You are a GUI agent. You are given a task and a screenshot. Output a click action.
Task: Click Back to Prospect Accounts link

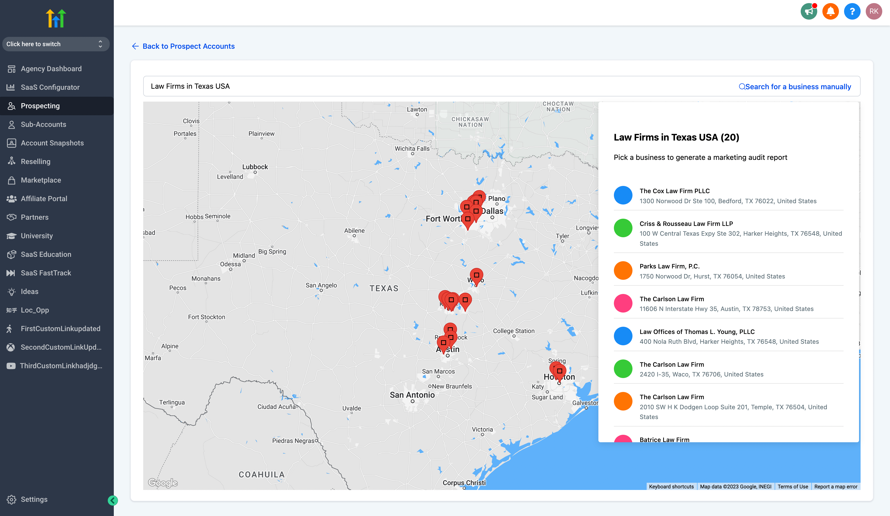click(x=183, y=46)
